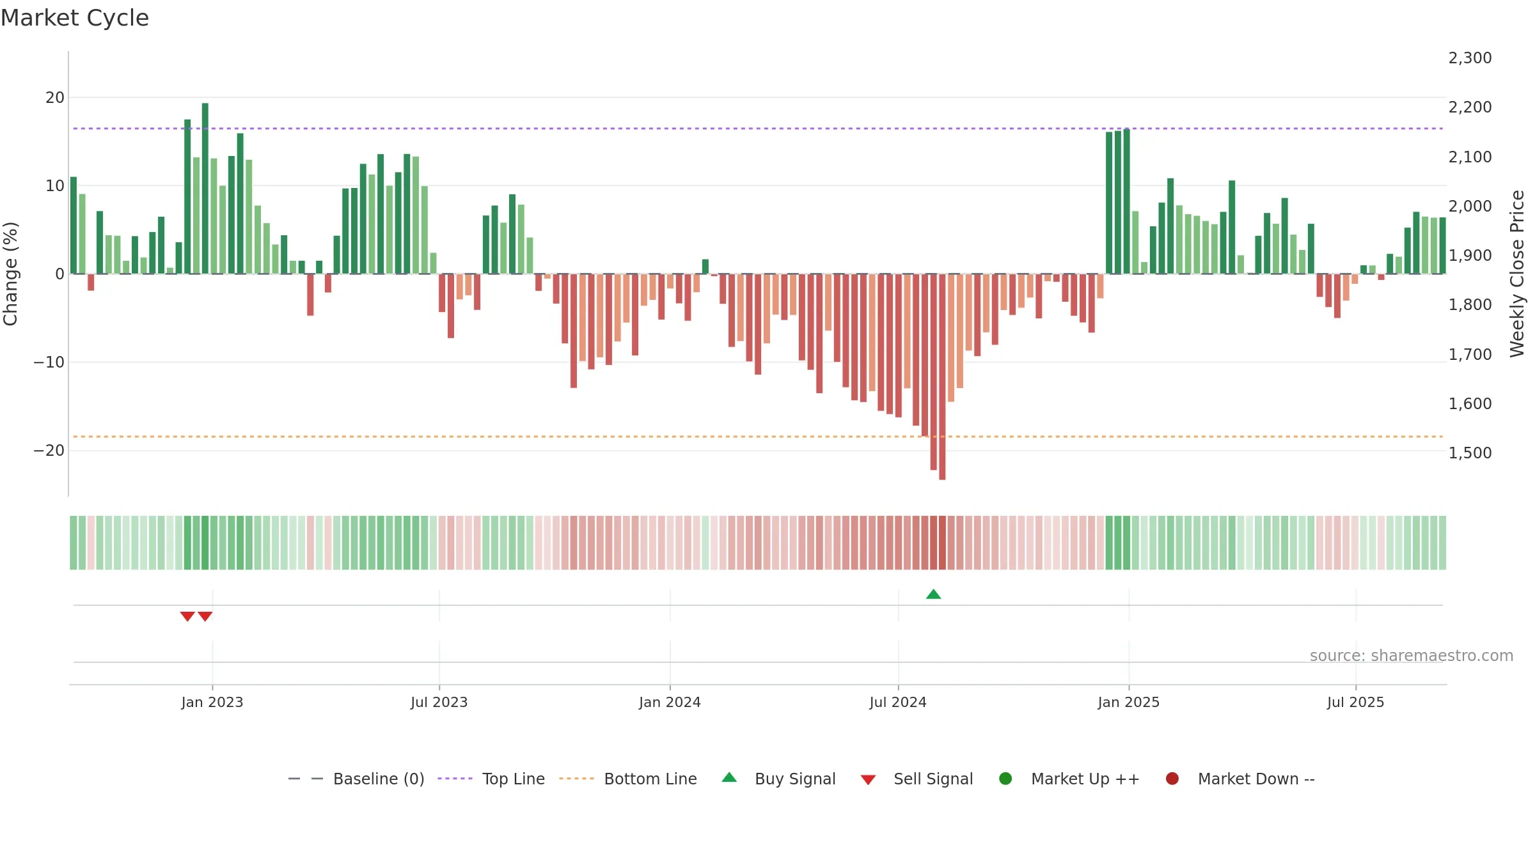This screenshot has width=1535, height=863.
Task: Click the Jan 2023 x-axis label
Action: (212, 703)
